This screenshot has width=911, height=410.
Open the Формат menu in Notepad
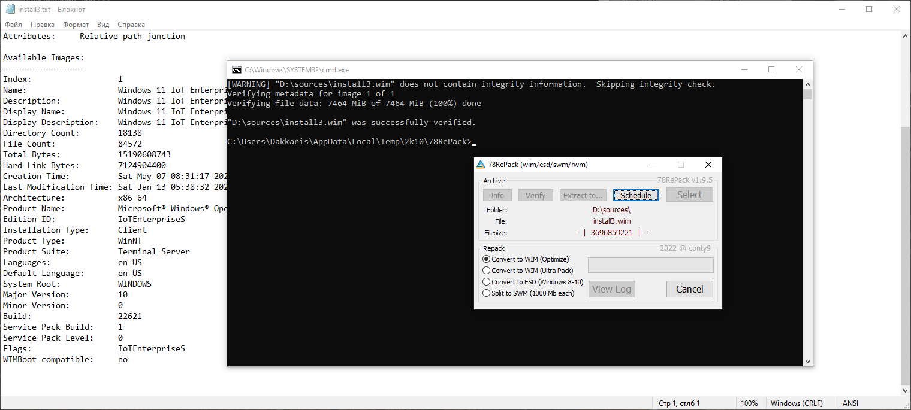[x=76, y=25]
